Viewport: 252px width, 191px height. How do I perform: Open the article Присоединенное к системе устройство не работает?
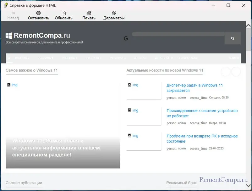coord(202,113)
